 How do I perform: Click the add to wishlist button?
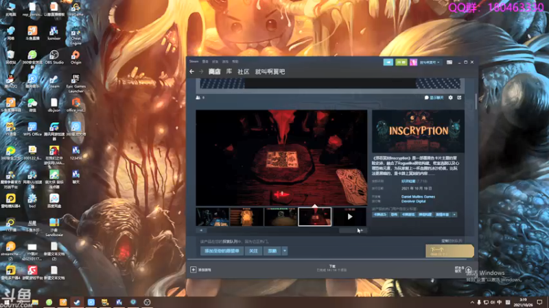click(222, 251)
